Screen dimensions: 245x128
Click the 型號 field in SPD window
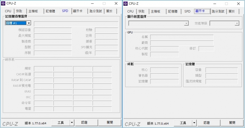coord(53,47)
